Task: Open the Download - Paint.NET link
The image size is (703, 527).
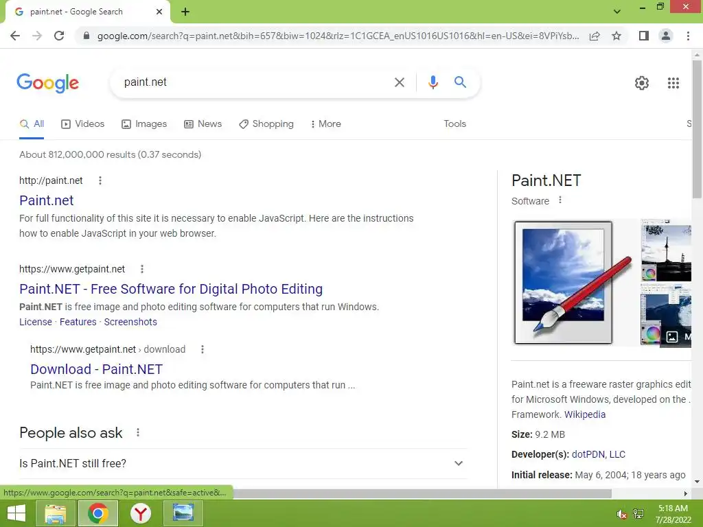Action: 96,369
